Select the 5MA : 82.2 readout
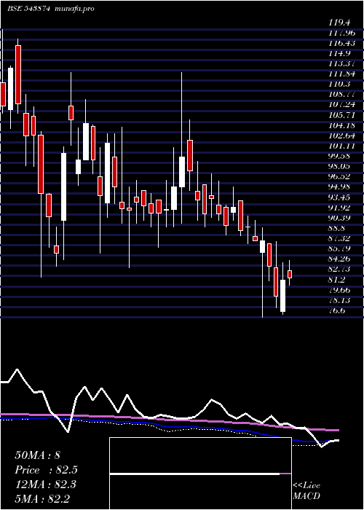Image resolution: width=364 pixels, height=510 pixels. [42, 499]
